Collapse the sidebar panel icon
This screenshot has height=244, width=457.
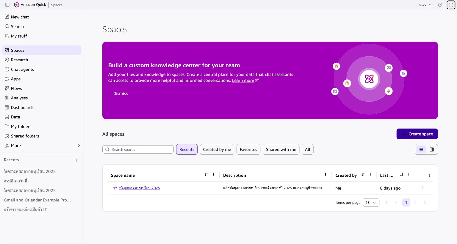coord(7,5)
